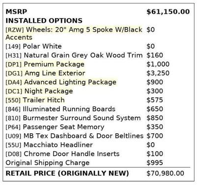Image resolution: width=197 pixels, height=186 pixels.
Task: Click the INSTALLED OPTIONS heading
Action: tap(44, 21)
